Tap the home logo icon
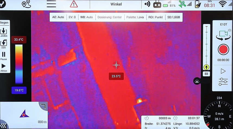233x129 pixels. [x=2, y=4]
